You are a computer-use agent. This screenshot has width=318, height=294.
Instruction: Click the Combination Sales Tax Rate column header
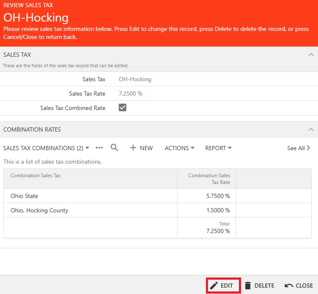click(206, 179)
